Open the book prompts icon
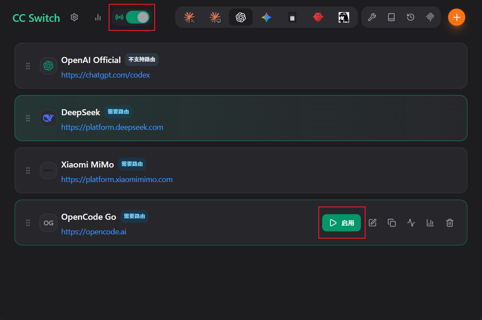 point(391,17)
